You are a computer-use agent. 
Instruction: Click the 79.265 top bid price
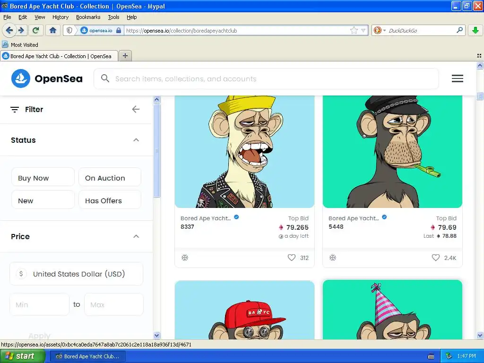pyautogui.click(x=297, y=227)
